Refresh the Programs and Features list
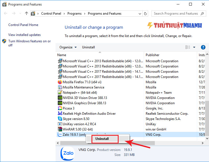 (145, 14)
